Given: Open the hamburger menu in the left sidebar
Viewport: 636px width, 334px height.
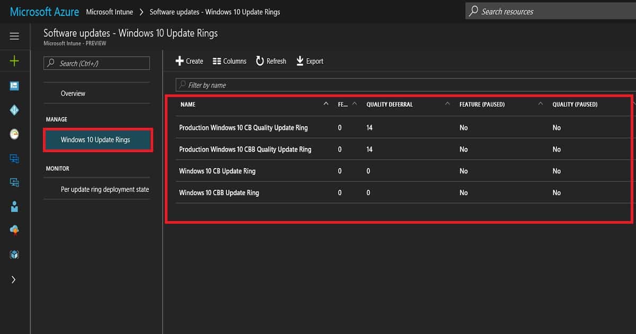Looking at the screenshot, I should [x=14, y=36].
